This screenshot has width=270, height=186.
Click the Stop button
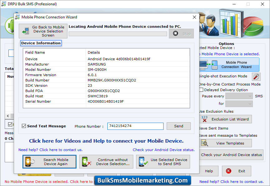click(181, 33)
